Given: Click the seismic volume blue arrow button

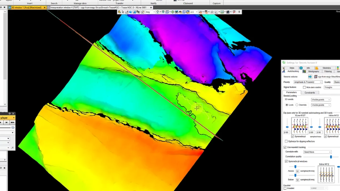Looking at the screenshot, I should click(310, 77).
